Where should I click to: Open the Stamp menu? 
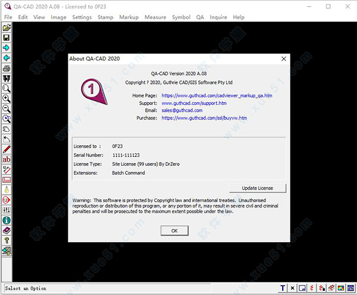(x=105, y=17)
